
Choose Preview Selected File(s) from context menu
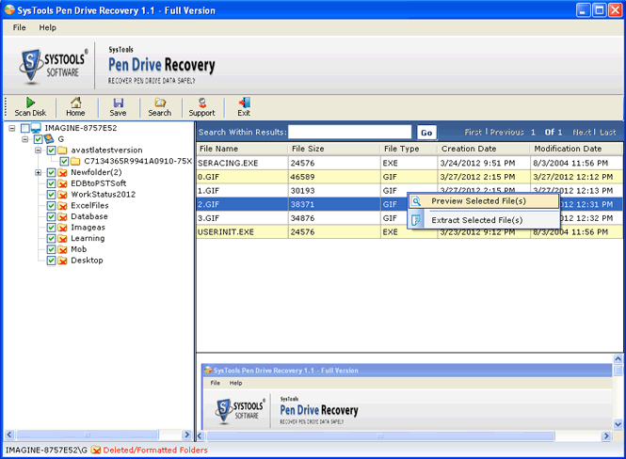tap(484, 201)
